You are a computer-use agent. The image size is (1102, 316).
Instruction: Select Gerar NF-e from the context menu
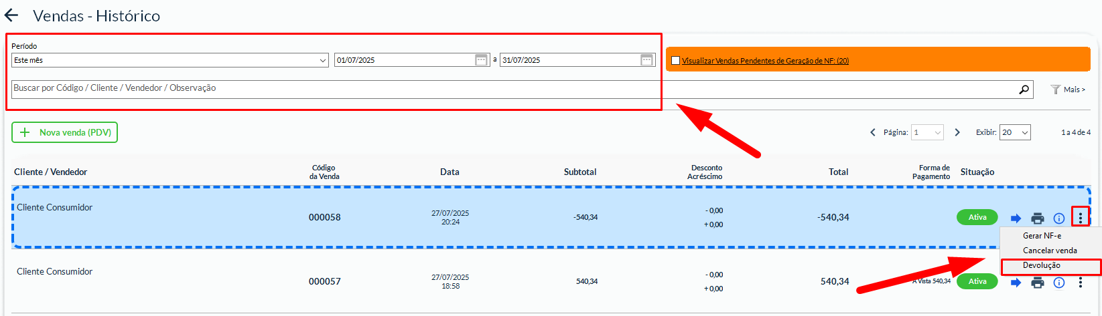1042,236
